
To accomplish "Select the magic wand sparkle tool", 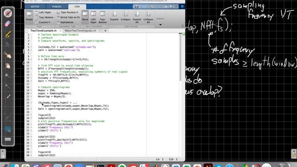I will pyautogui.click(x=7, y=76).
